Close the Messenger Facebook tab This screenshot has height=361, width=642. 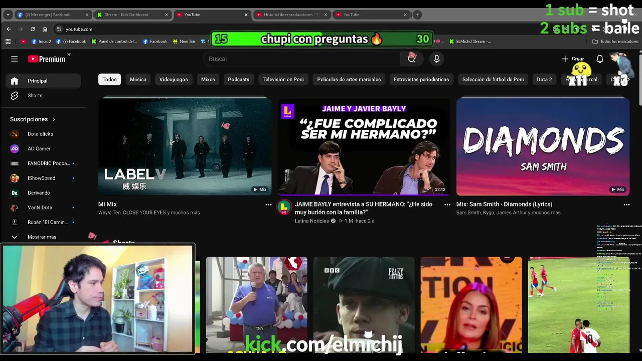click(86, 15)
